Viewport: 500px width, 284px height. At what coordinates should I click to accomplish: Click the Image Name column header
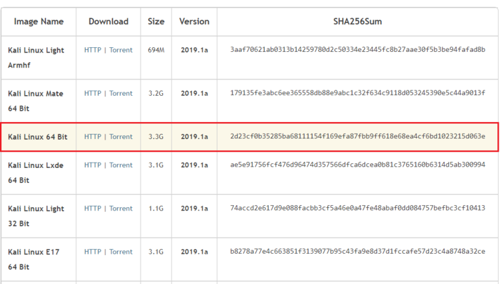[x=39, y=22]
